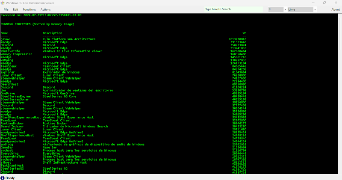Viewport: 342px width, 180px height.
Task: Open the Functions menu
Action: (x=29, y=9)
